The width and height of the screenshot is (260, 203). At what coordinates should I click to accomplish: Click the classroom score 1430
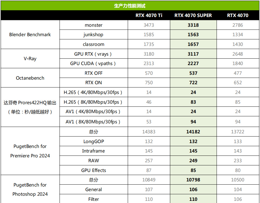point(238,44)
